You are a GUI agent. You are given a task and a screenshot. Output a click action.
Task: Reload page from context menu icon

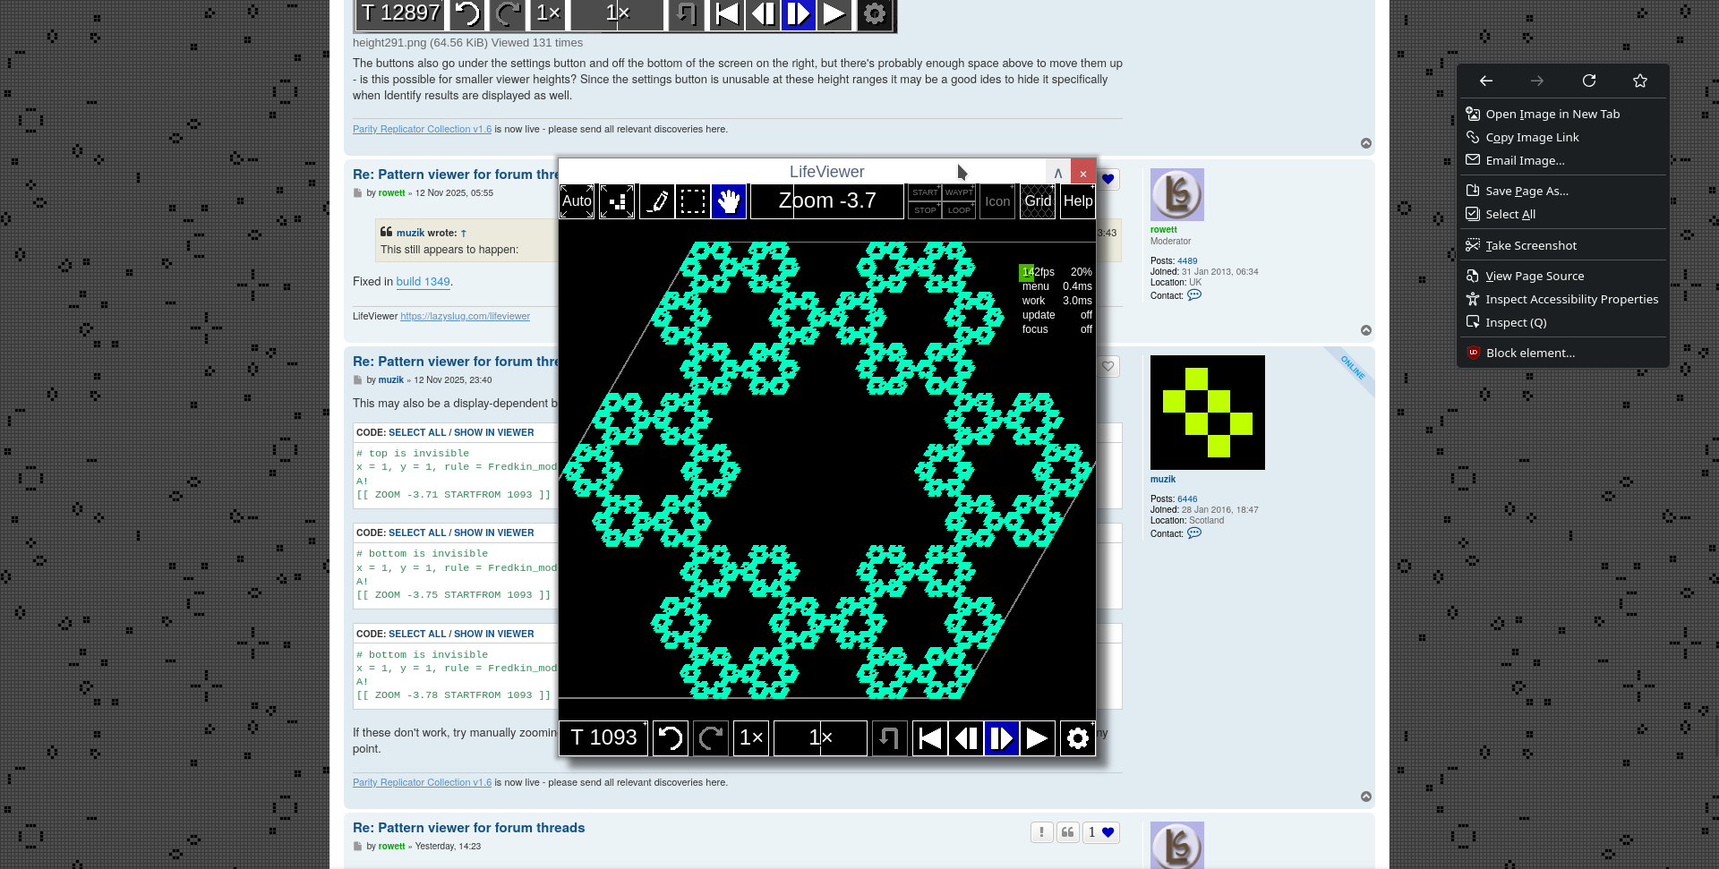[x=1589, y=81]
